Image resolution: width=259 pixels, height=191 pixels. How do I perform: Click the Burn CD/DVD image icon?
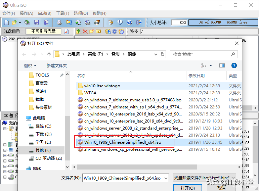coord(97,22)
